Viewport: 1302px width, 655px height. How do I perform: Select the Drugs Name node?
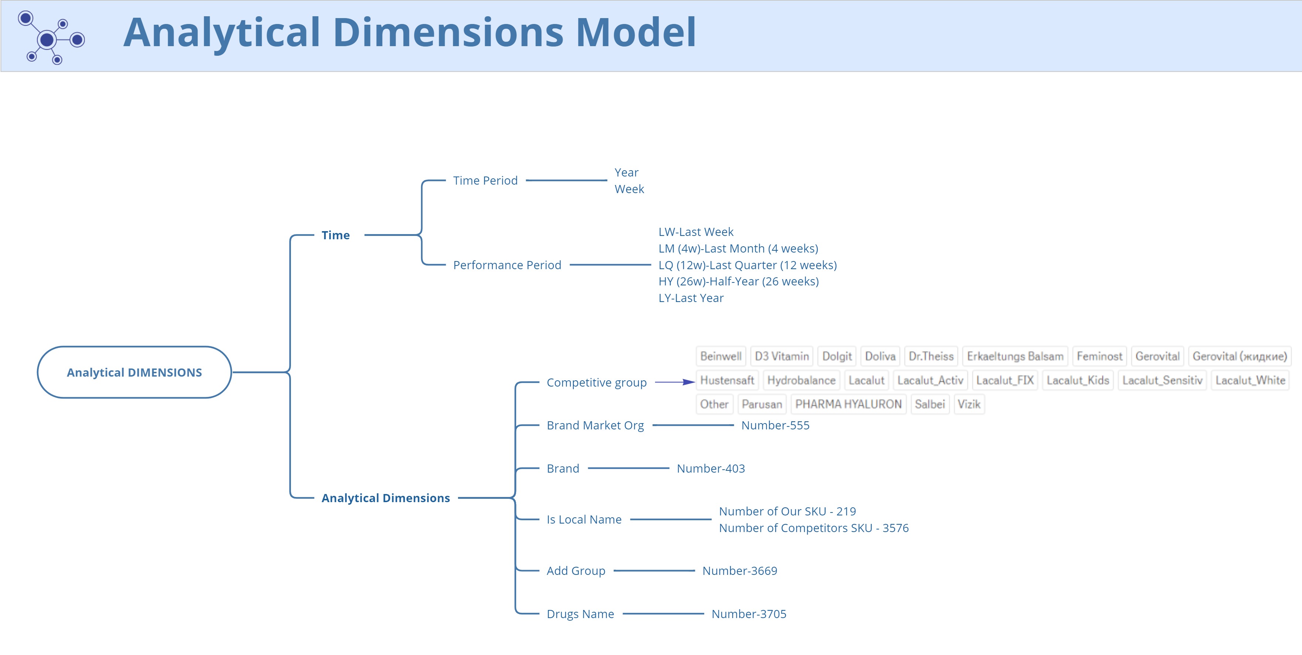pos(580,614)
